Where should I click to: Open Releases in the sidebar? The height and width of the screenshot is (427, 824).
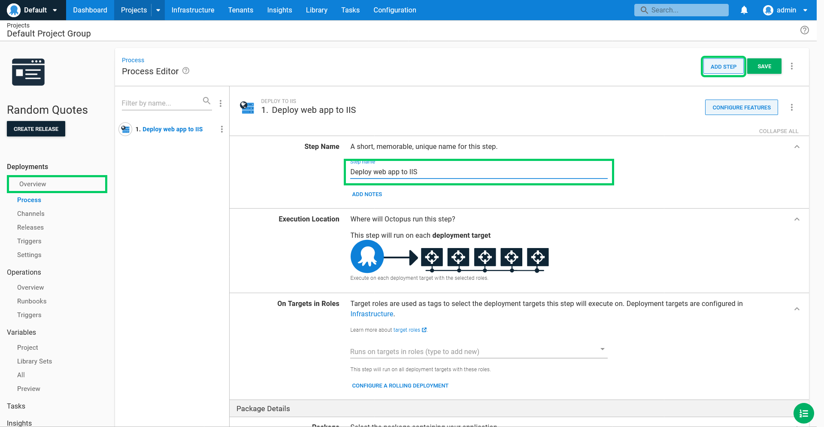point(30,227)
